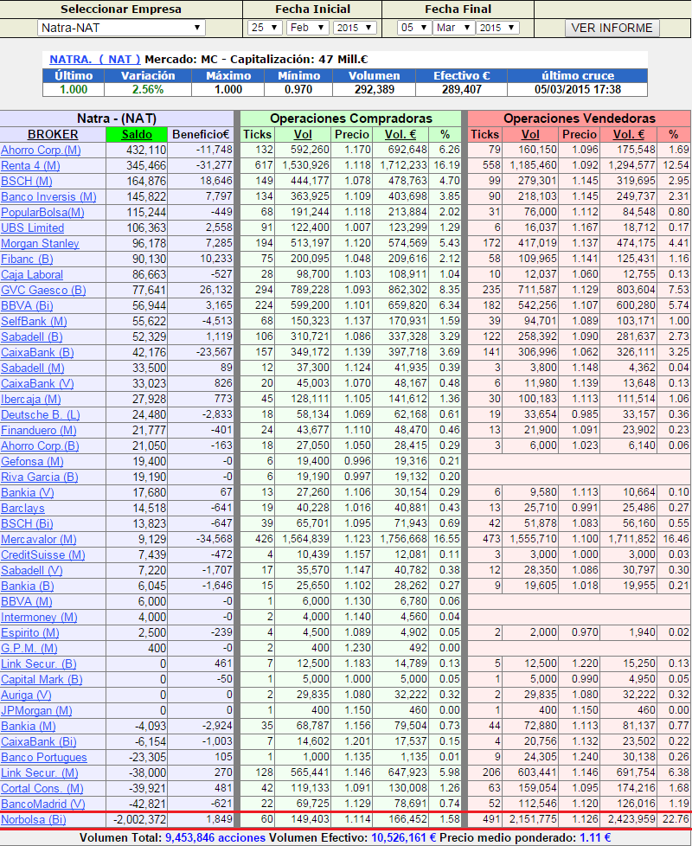Viewport: 692px width, 846px height.
Task: Open the Gefonsa (M) broker link
Action: click(x=32, y=462)
